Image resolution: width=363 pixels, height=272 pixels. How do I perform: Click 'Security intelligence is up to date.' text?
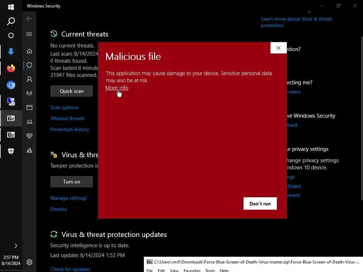click(90, 245)
